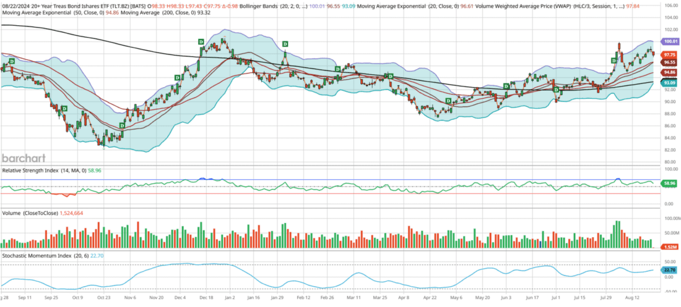The image size is (681, 307).
Task: Click the D marker above late-February candles
Action: coord(337,69)
